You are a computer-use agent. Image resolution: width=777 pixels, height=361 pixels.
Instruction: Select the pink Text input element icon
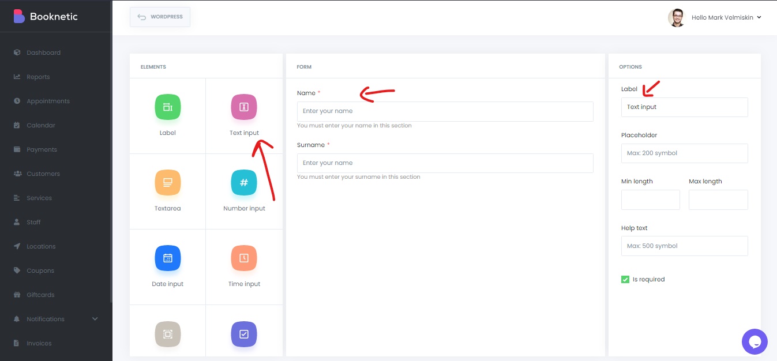pos(244,107)
